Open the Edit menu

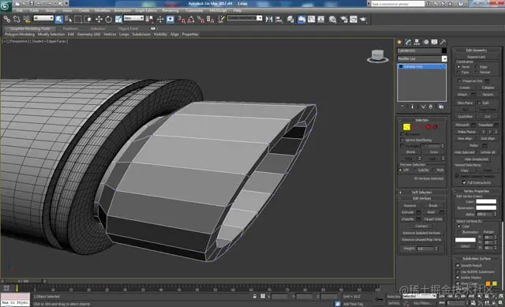(20, 10)
